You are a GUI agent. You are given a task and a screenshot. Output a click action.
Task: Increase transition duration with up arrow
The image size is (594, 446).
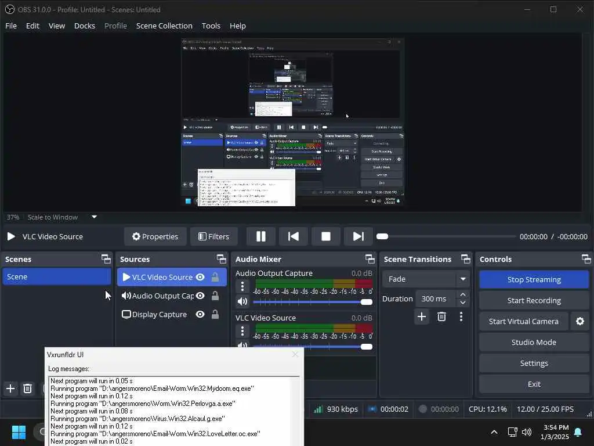(462, 294)
